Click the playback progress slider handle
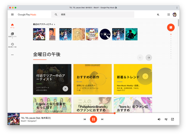This screenshot has height=135, width=187. [114, 113]
